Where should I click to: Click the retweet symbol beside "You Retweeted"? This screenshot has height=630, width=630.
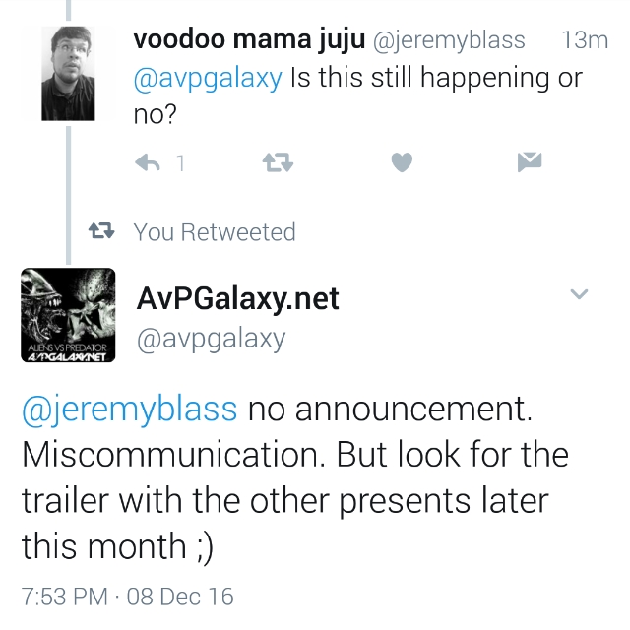pyautogui.click(x=100, y=232)
